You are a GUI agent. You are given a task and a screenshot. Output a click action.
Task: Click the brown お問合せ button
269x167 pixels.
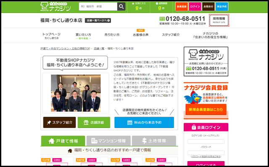208,7
